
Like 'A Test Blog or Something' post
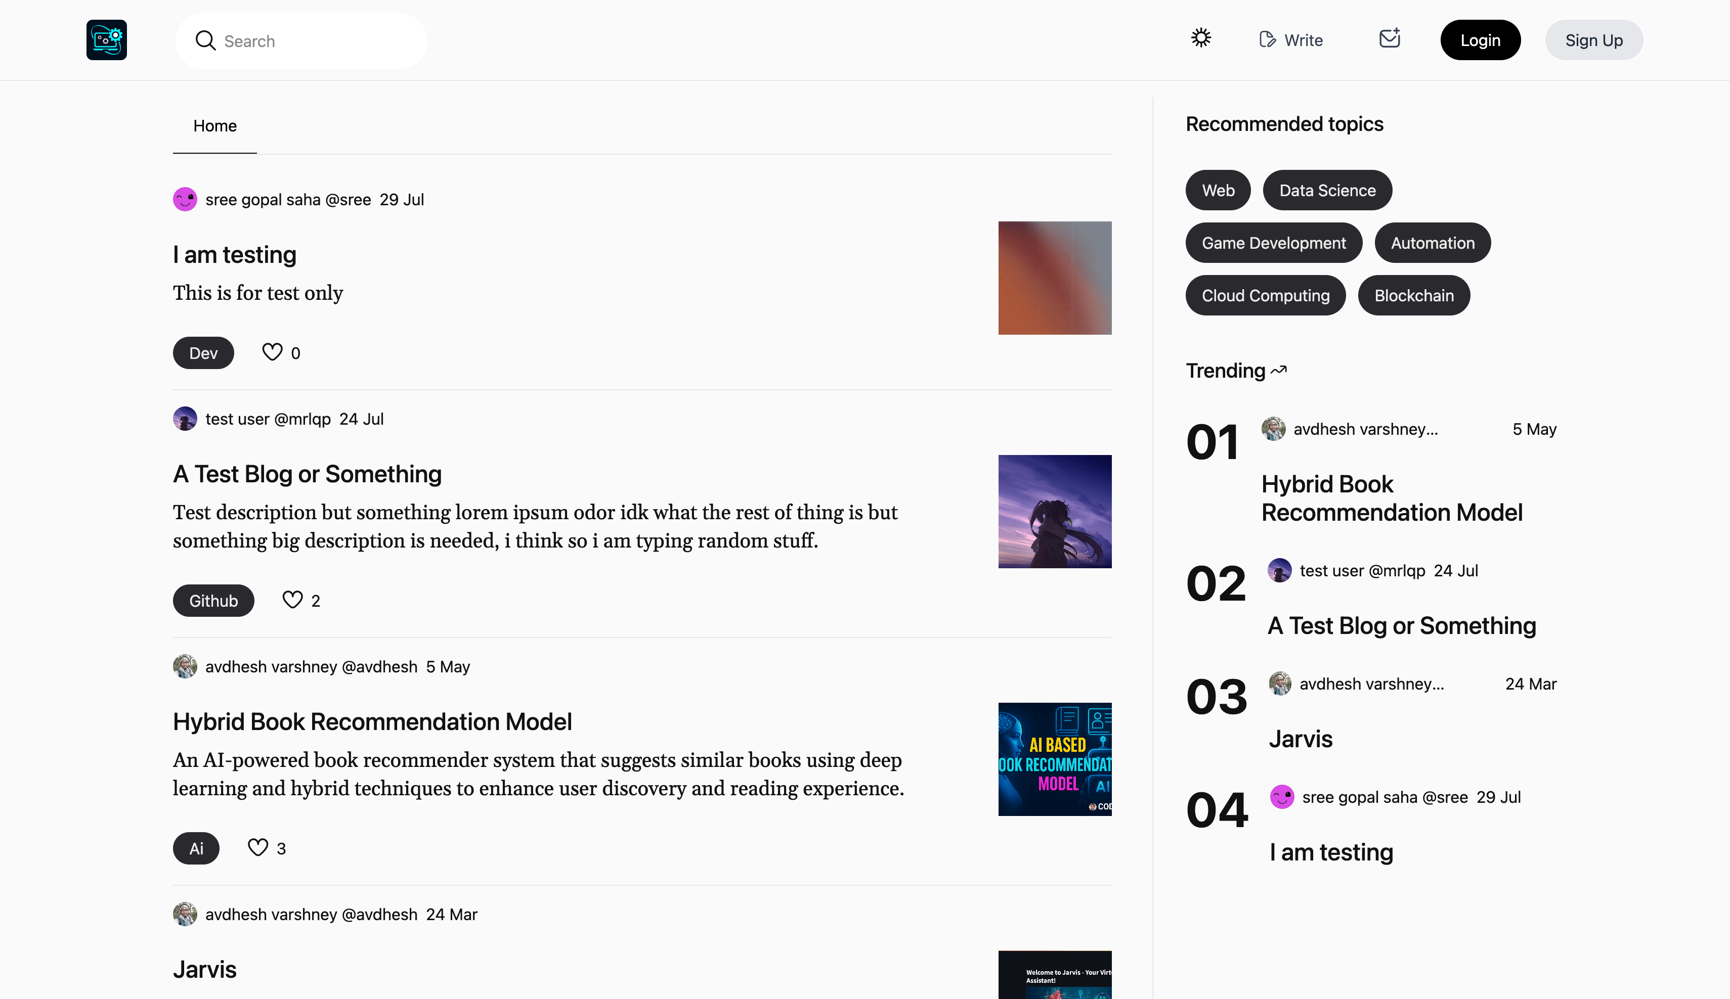tap(292, 600)
